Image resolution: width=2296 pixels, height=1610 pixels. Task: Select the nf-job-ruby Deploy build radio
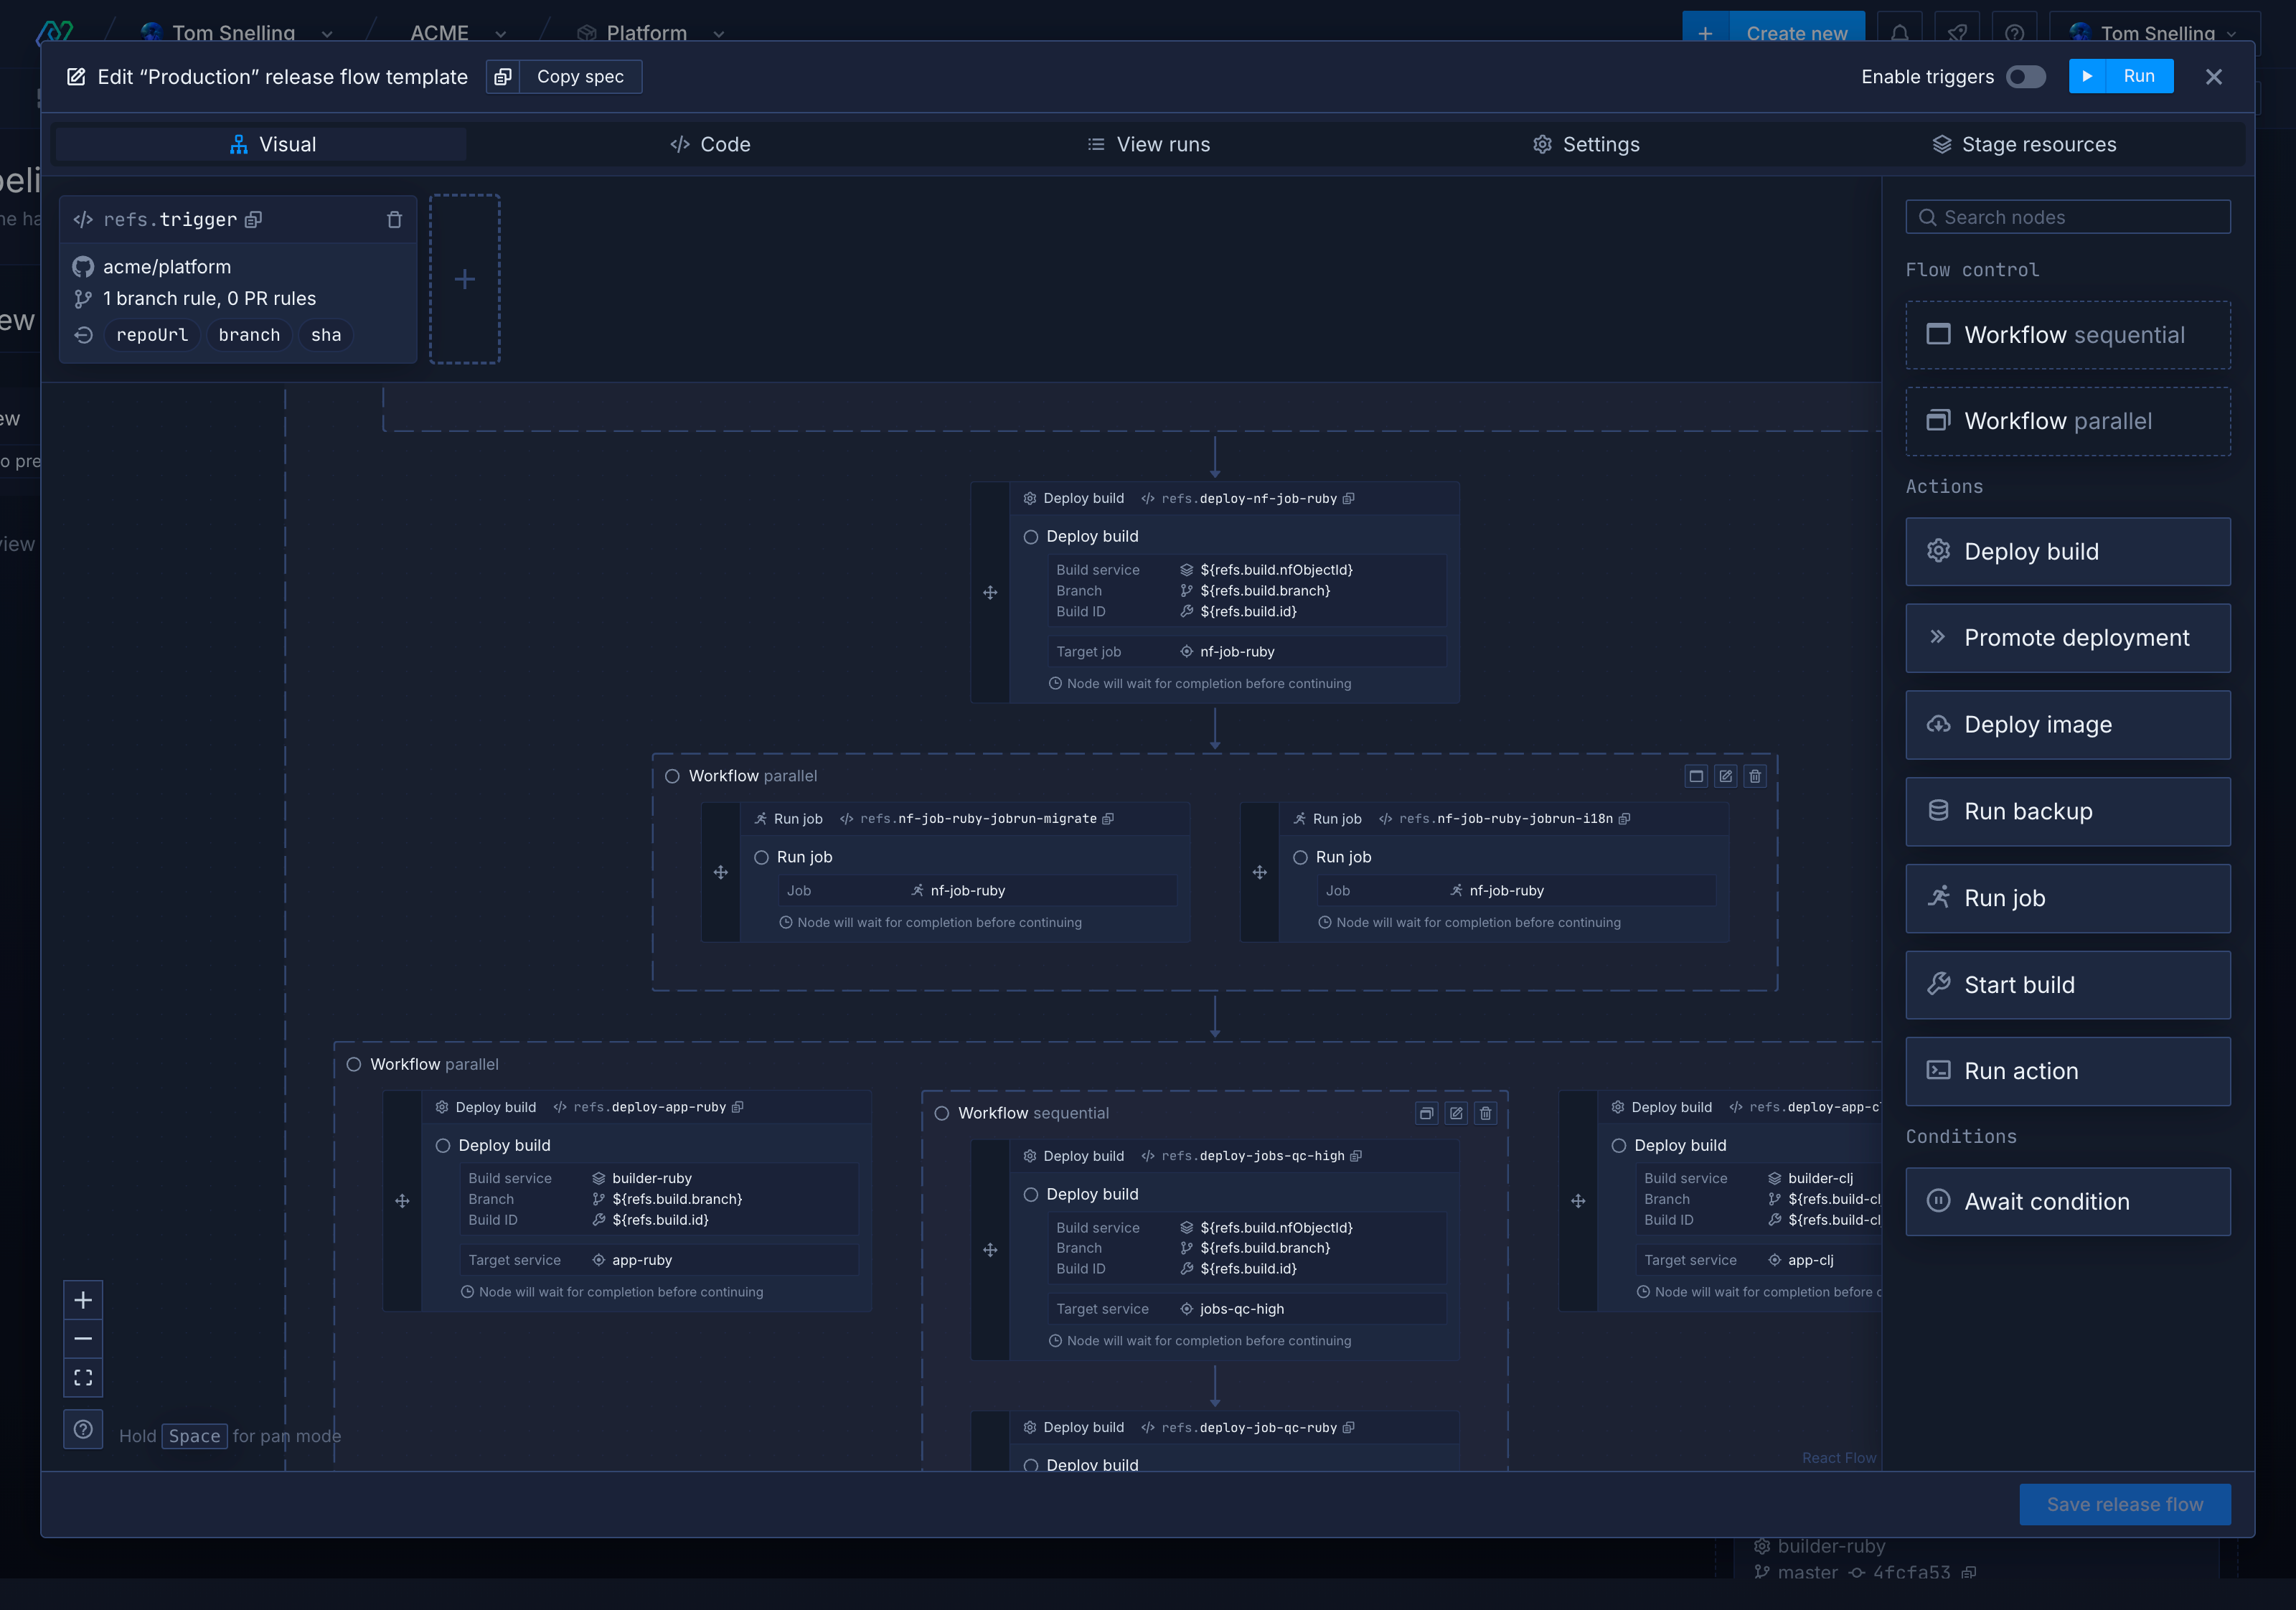[1031, 537]
